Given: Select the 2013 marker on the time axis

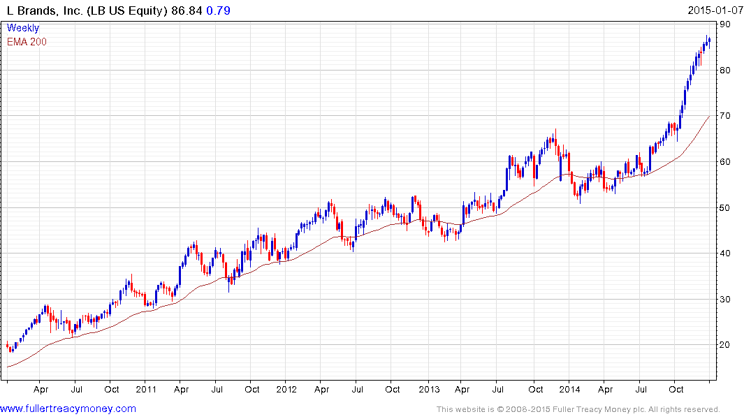Looking at the screenshot, I should coord(429,389).
